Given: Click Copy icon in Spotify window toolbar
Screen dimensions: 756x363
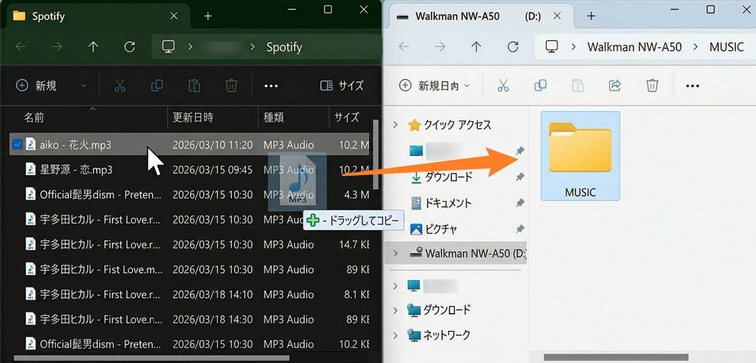Looking at the screenshot, I should [157, 86].
